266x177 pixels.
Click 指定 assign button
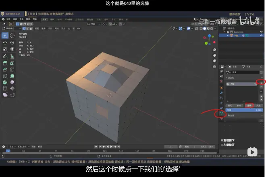click(x=230, y=105)
